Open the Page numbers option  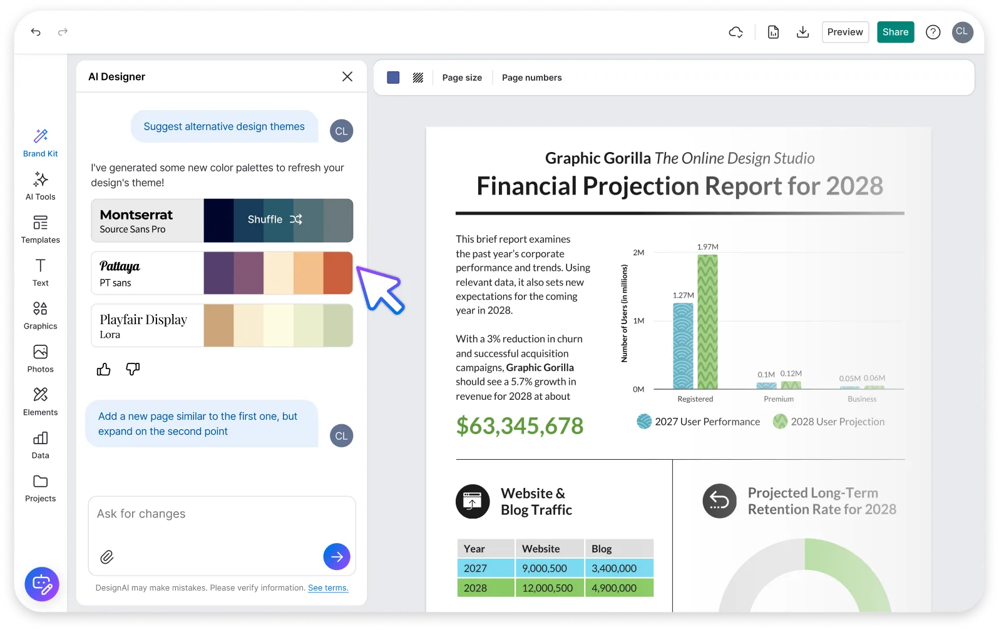[x=532, y=78]
